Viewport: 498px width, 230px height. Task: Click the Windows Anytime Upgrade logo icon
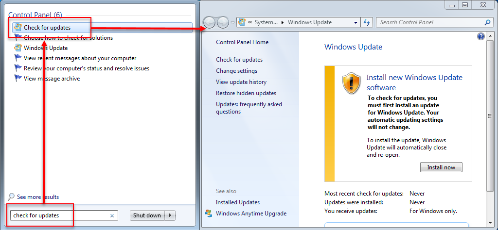(209, 213)
